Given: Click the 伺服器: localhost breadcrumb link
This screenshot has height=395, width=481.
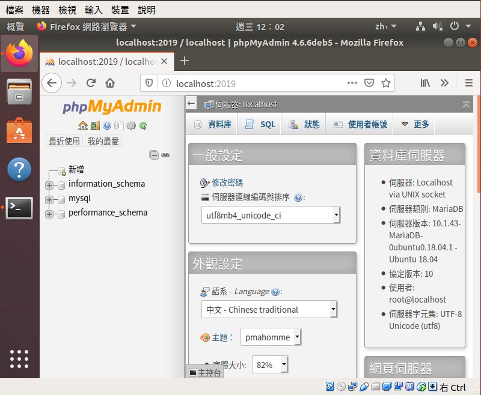Looking at the screenshot, I should 247,104.
